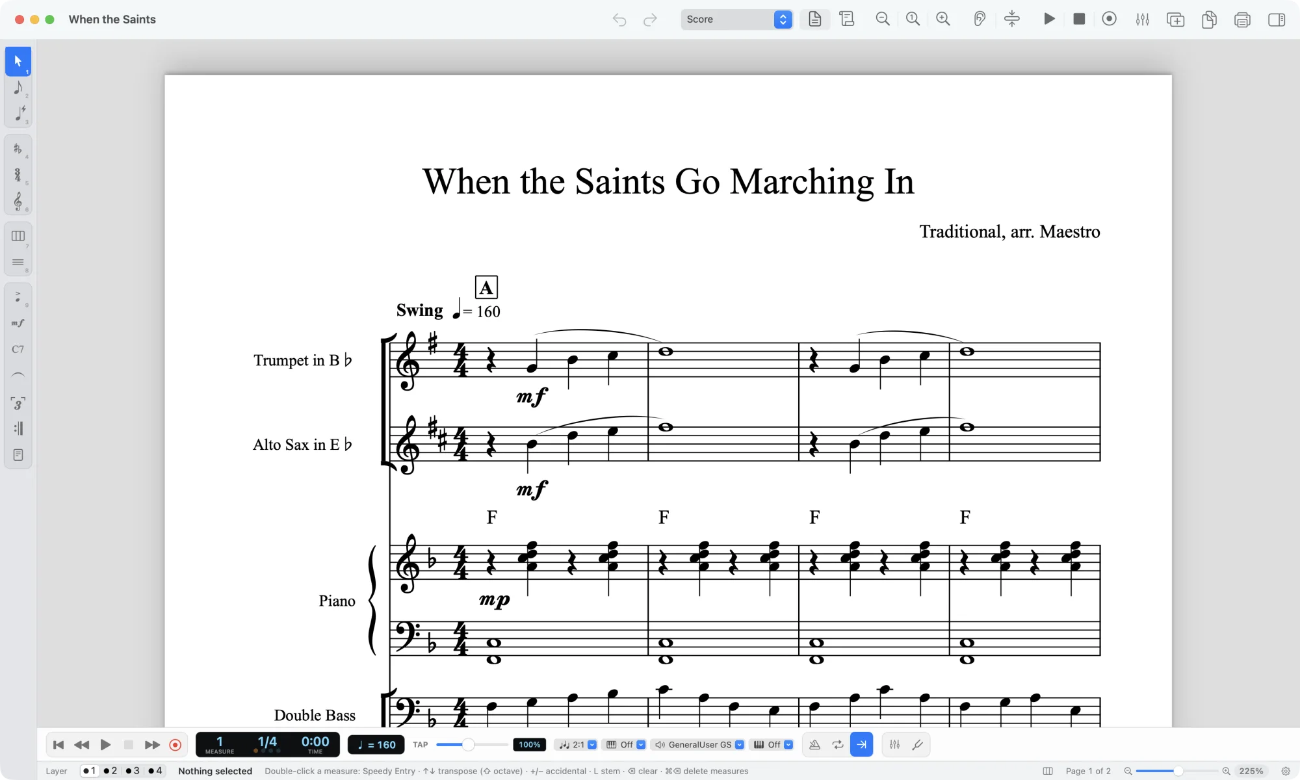The height and width of the screenshot is (780, 1300).
Task: Select the articulation accent tool
Action: pyautogui.click(x=18, y=296)
